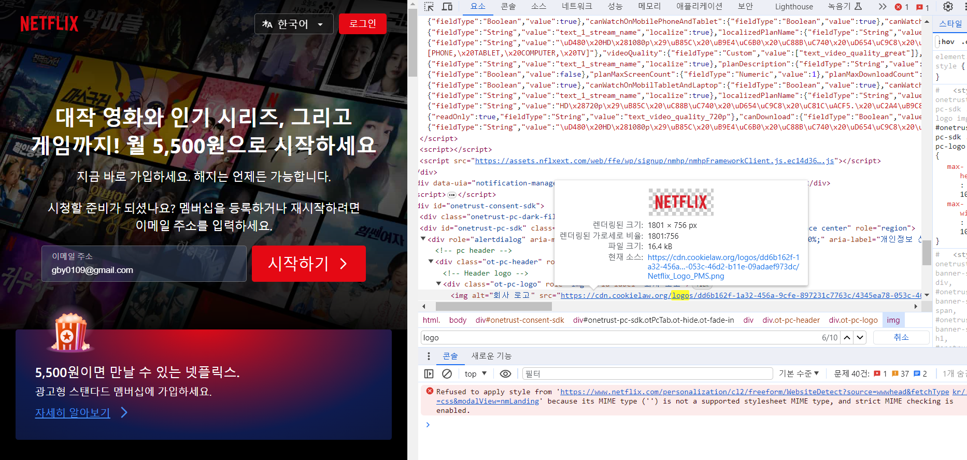Switch to the Lighthouse tab
The width and height of the screenshot is (967, 460).
pos(794,7)
